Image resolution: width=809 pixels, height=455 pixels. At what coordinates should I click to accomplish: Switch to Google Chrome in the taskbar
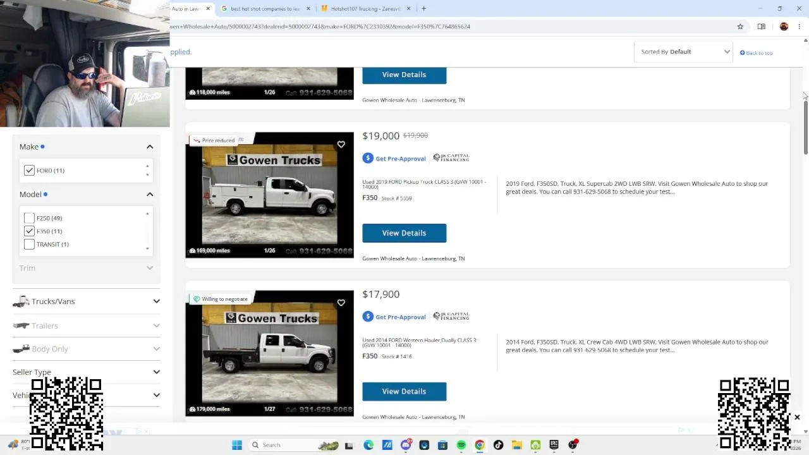480,445
